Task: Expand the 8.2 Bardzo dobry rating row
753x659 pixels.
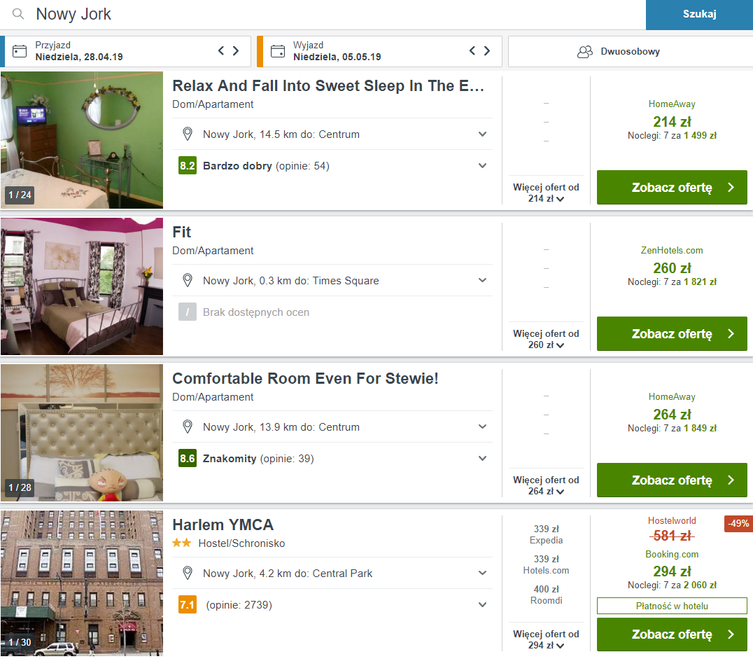Action: coord(332,166)
